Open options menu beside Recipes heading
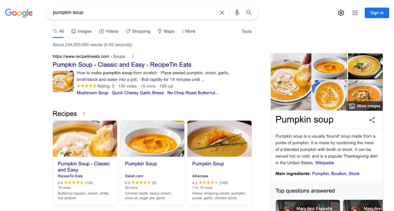 pyautogui.click(x=84, y=114)
